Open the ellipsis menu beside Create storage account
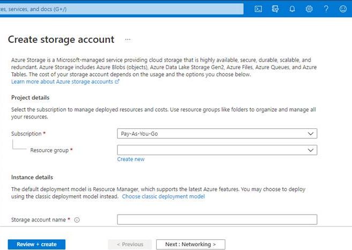352x250 pixels. 128,40
